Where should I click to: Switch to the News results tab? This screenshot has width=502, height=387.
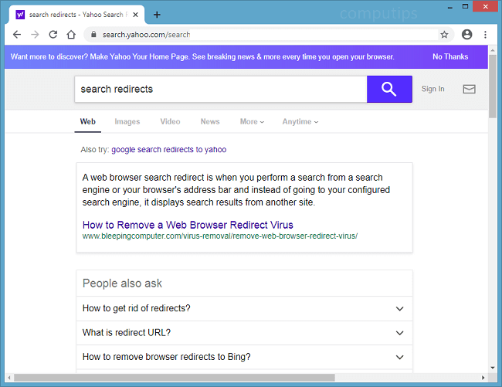coord(210,121)
